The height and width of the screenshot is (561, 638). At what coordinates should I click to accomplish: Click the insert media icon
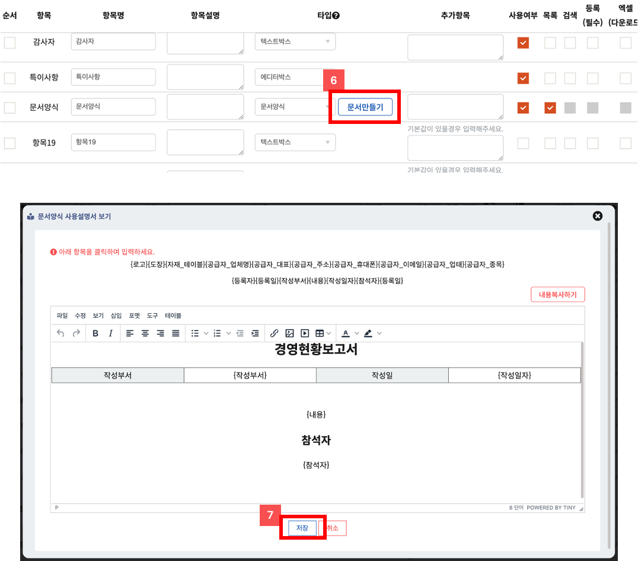point(305,333)
